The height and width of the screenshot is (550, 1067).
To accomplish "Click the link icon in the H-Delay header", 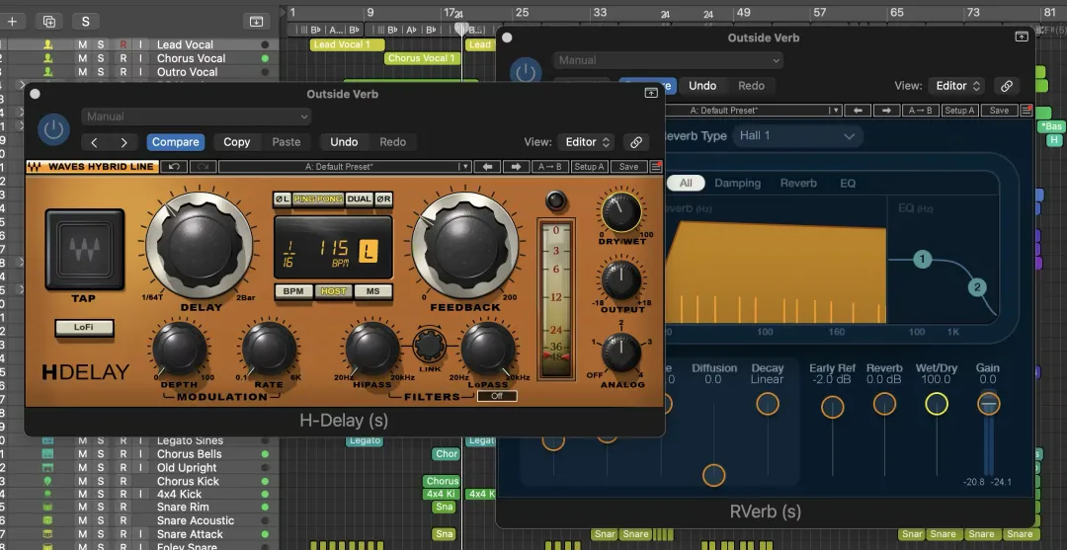I will coord(635,142).
